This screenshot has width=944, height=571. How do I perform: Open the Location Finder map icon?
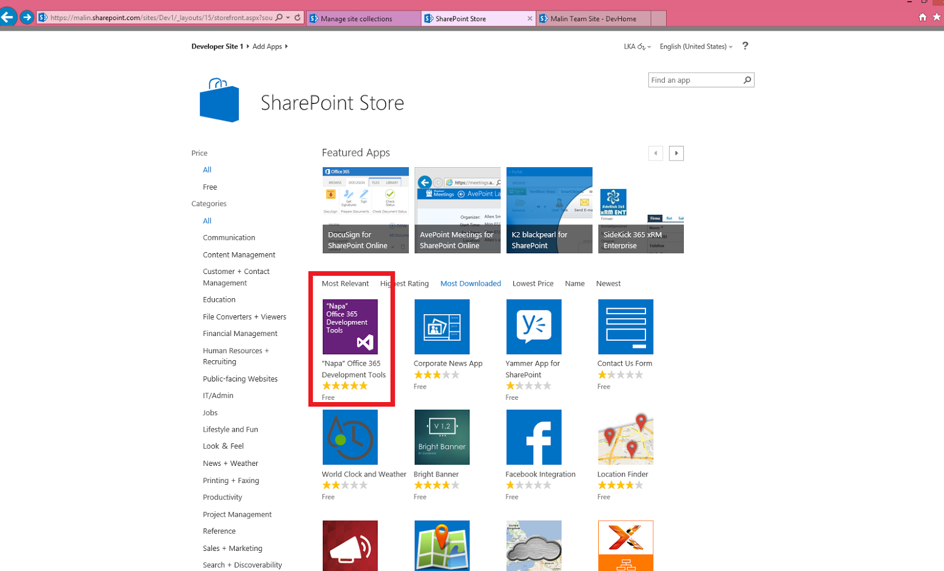[x=625, y=437]
